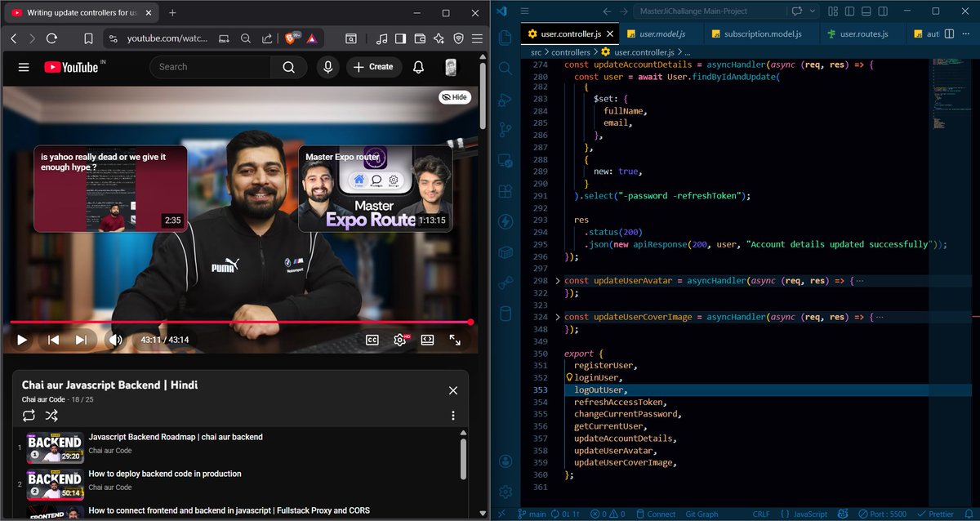Open Copilot chat icon in VS Code title bar
The image size is (980, 521).
pyautogui.click(x=796, y=11)
